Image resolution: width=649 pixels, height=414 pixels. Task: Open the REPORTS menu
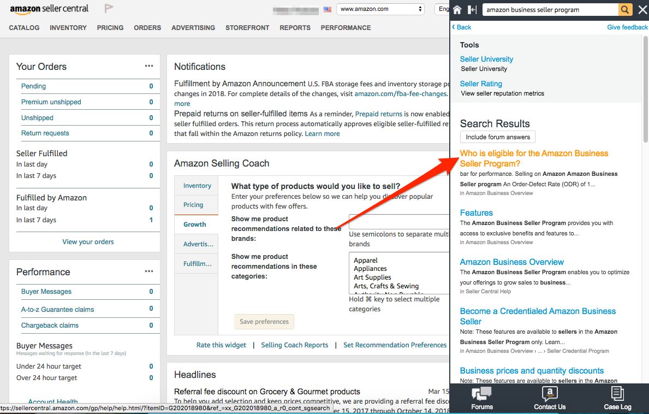click(x=295, y=28)
